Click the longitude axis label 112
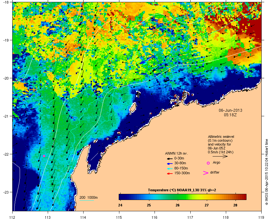Viewport: 271px width, 219px height. pos(13,217)
